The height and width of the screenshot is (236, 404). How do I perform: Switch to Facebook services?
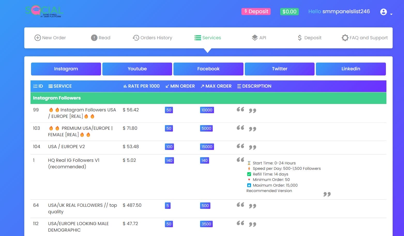click(x=208, y=69)
